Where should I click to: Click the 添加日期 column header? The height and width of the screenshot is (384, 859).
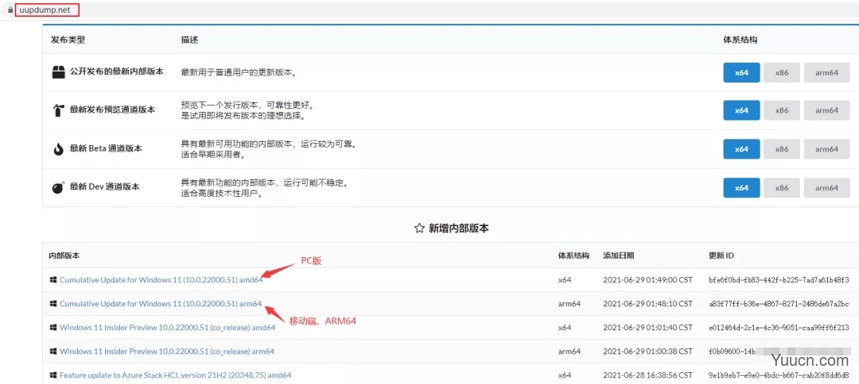(619, 255)
